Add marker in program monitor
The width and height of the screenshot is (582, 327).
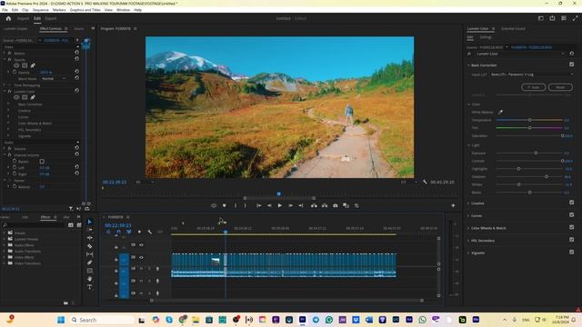(225, 205)
